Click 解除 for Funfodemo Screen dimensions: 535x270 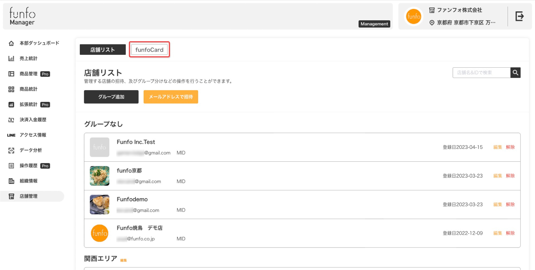click(510, 204)
